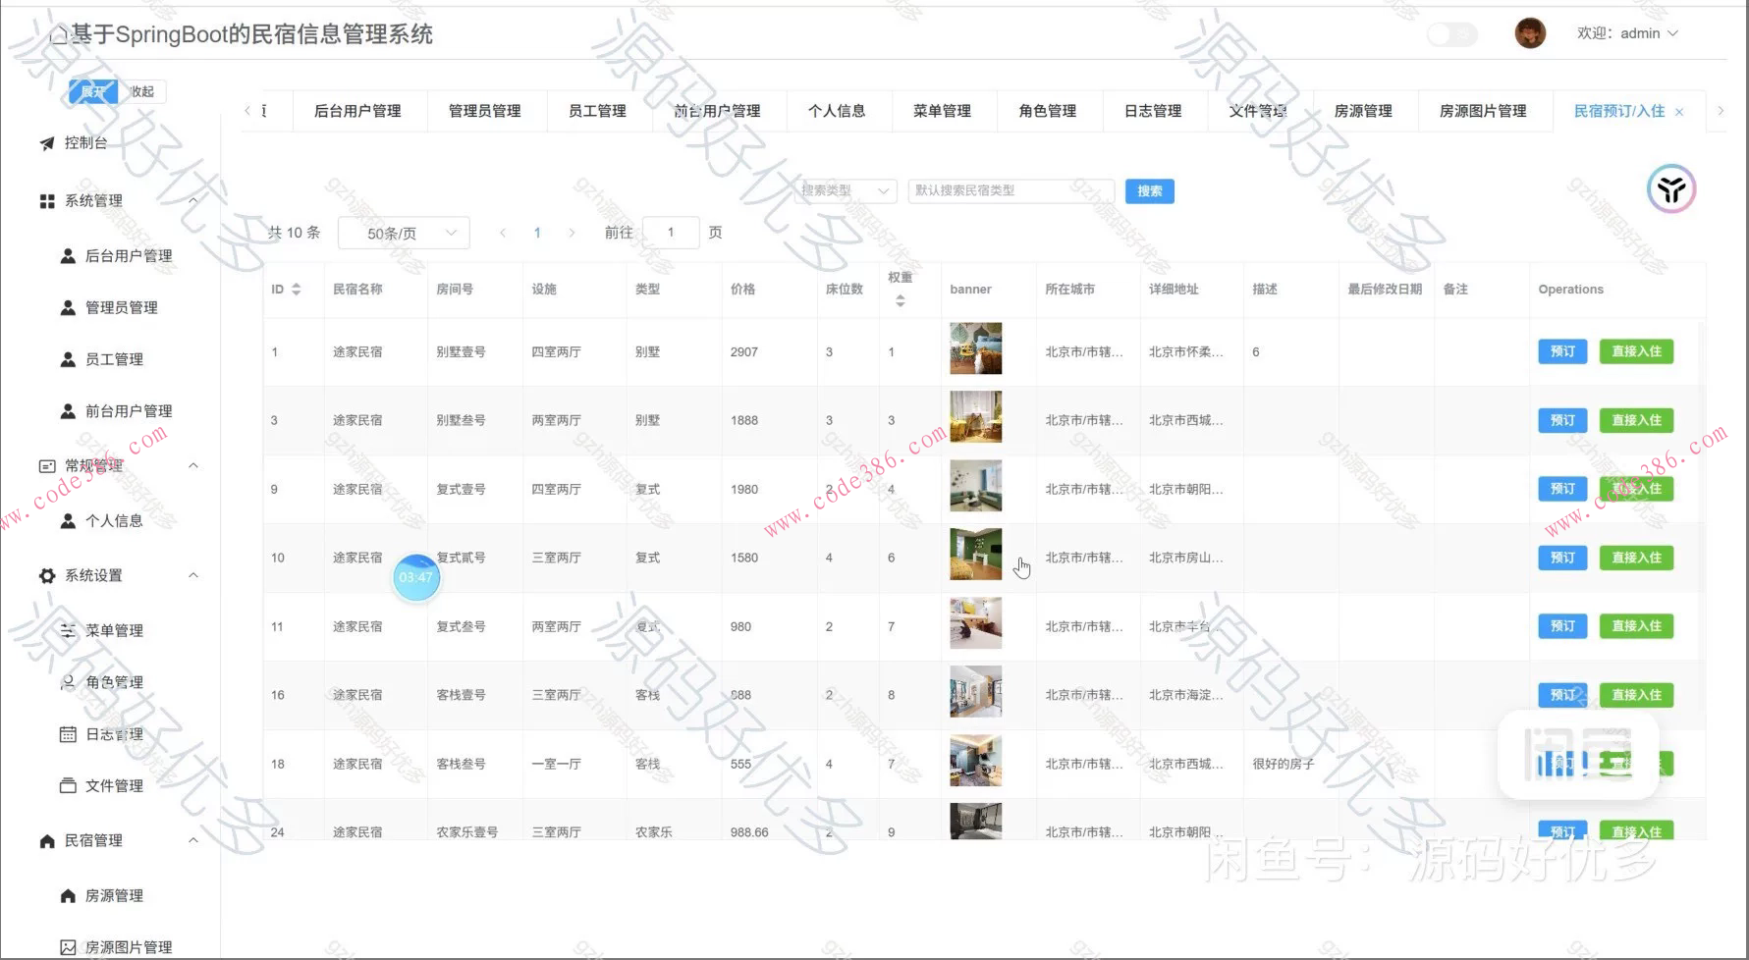The width and height of the screenshot is (1749, 960).
Task: Switch to the 管理员管理 tab
Action: (484, 111)
